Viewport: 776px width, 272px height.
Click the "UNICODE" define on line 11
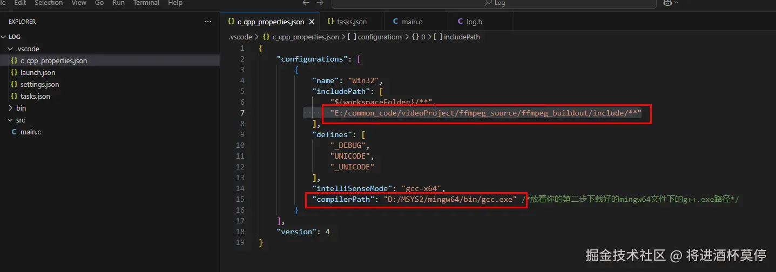pyautogui.click(x=349, y=156)
